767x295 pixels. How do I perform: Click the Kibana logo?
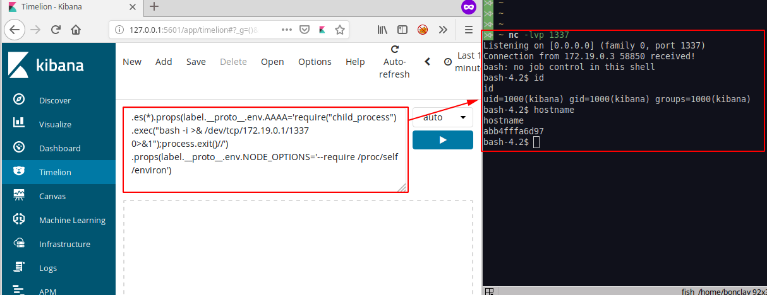(47, 66)
